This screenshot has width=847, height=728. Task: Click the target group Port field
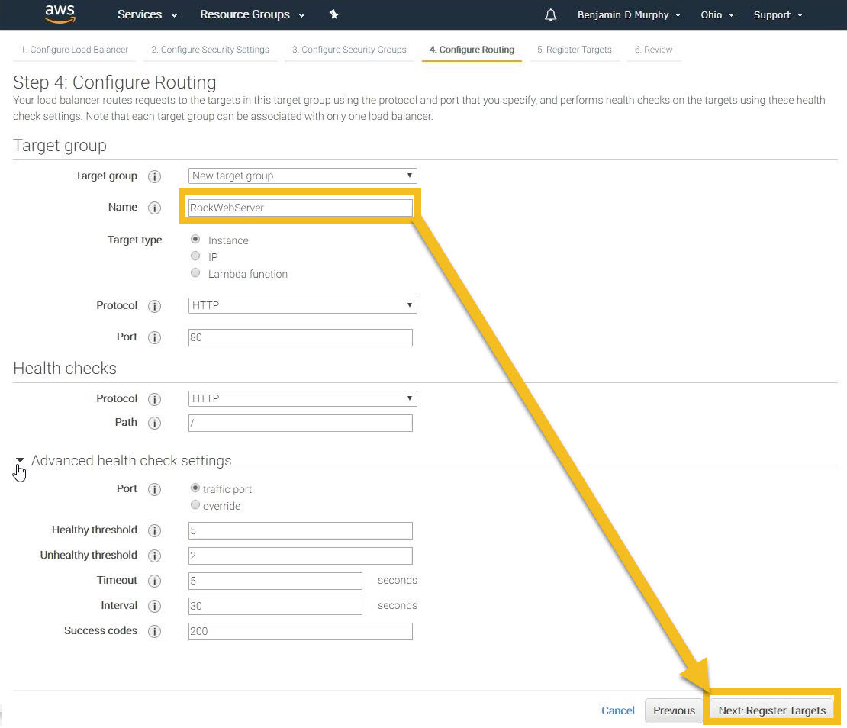[x=301, y=338]
